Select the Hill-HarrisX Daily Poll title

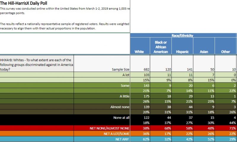point(24,3)
